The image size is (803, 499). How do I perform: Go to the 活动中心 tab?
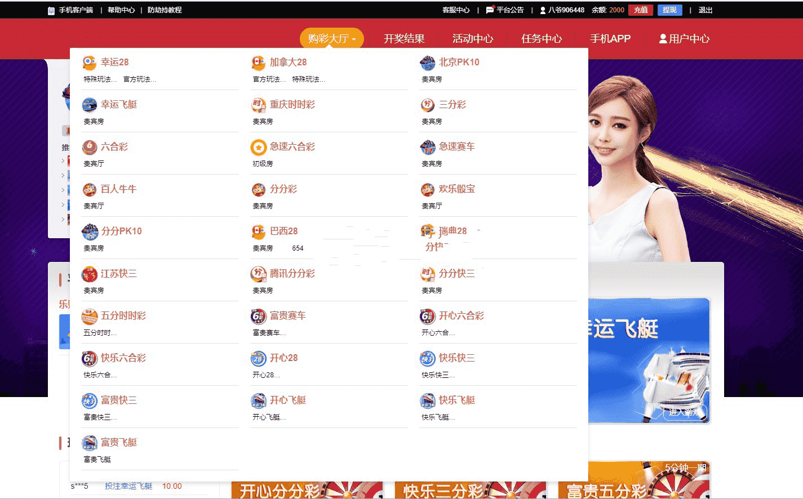click(473, 38)
